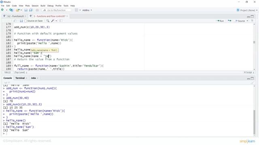This screenshot has height=145, width=259.
Task: Enable the Source on Save checkbox
Action: pos(25,21)
